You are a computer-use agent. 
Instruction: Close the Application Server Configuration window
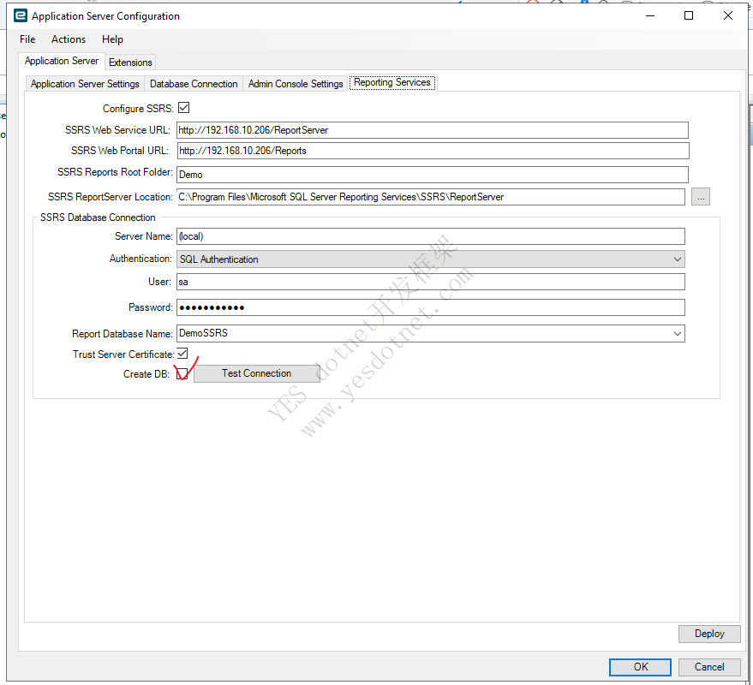click(x=728, y=15)
